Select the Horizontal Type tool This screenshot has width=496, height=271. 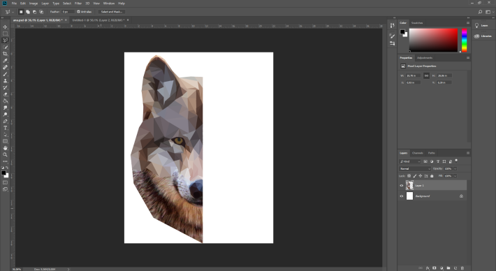coord(5,128)
